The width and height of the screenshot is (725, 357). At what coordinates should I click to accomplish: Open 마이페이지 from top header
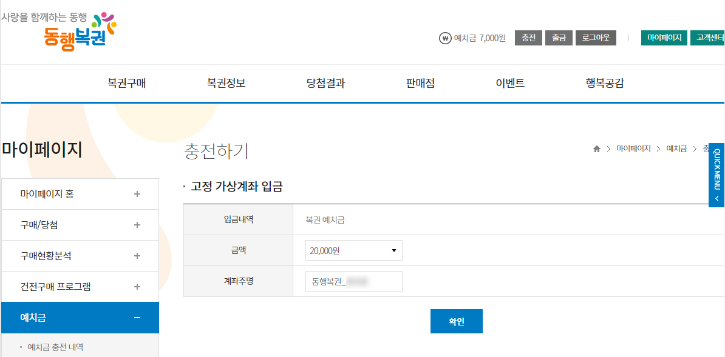(x=664, y=38)
